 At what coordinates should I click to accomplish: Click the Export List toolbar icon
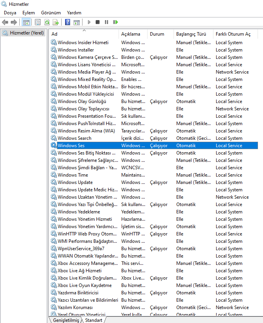[x=56, y=22]
